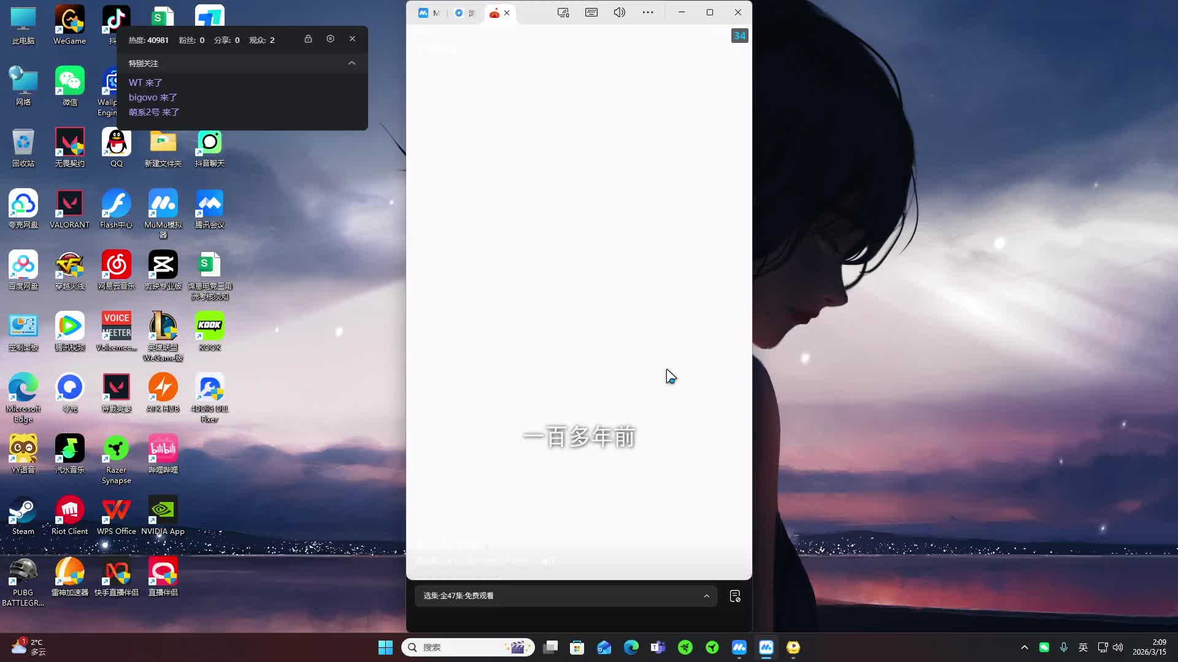Collapse the 特别关注 section
The height and width of the screenshot is (662, 1178).
coord(352,63)
